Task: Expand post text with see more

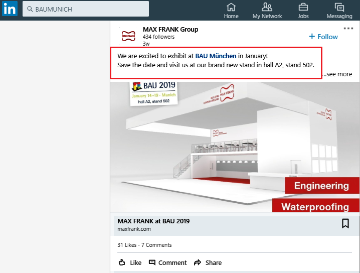Action: [x=337, y=74]
